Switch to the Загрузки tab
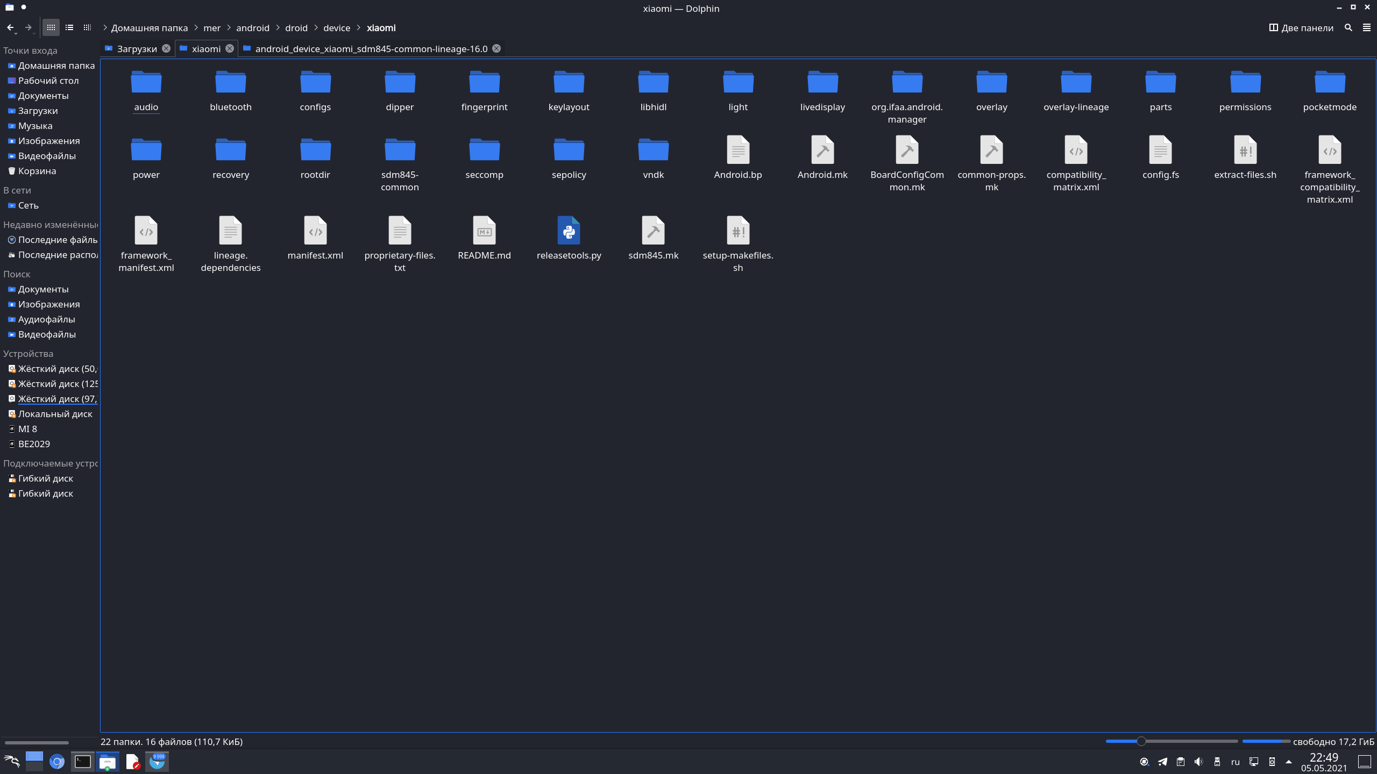This screenshot has height=774, width=1377. coord(137,49)
